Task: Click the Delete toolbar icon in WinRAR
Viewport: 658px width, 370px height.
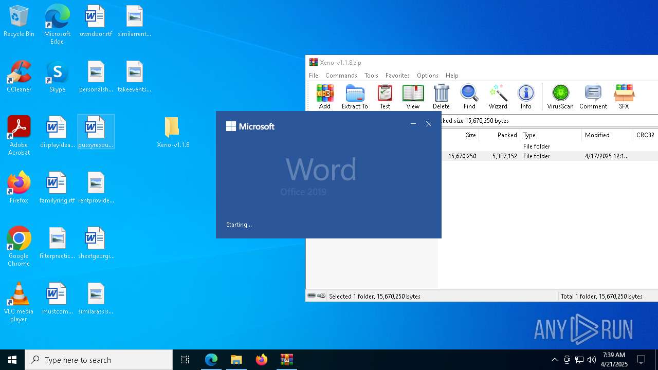Action: pos(441,97)
